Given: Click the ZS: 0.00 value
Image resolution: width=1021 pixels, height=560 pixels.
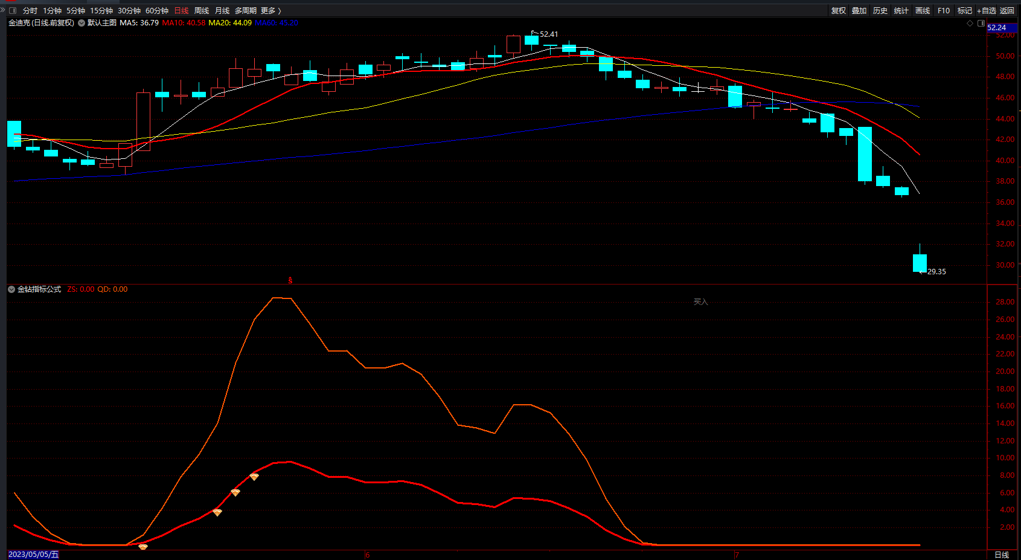Looking at the screenshot, I should (81, 289).
